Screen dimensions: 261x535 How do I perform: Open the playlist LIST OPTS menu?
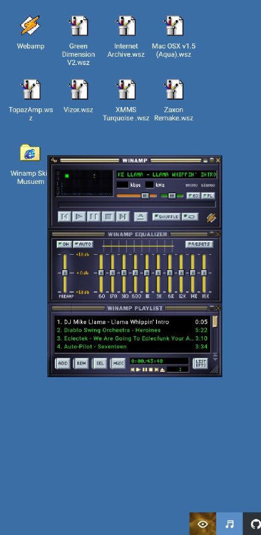(x=200, y=363)
